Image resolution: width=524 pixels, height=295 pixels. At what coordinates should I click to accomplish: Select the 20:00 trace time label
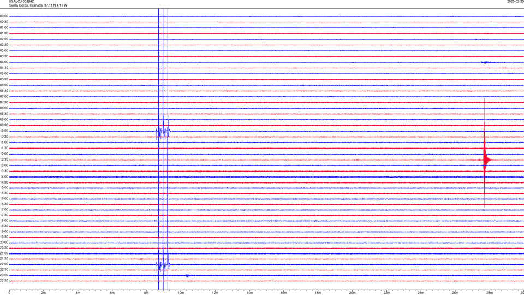click(4, 242)
